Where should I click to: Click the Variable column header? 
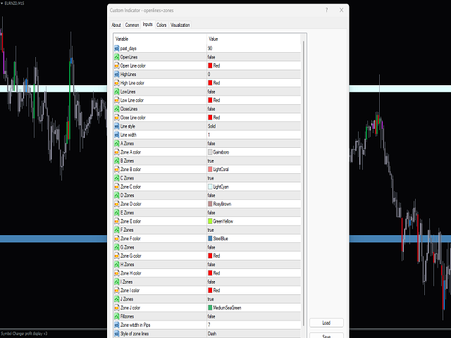click(x=160, y=39)
